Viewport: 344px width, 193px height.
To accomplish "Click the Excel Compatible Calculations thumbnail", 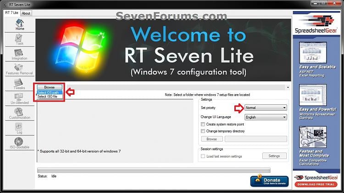I will tap(313, 137).
